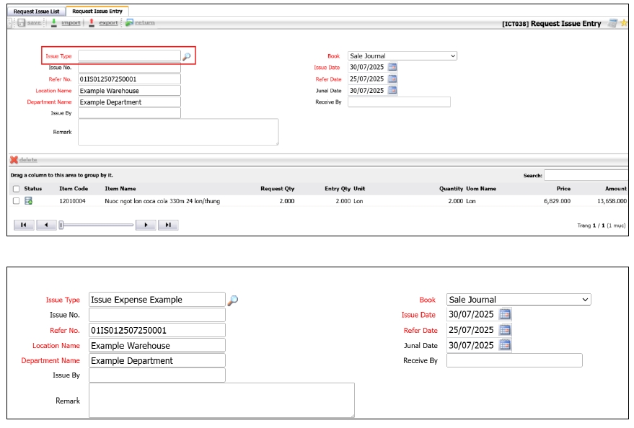The height and width of the screenshot is (428, 634).
Task: Click the Issue Type search magnifier in top form
Action: tap(186, 56)
